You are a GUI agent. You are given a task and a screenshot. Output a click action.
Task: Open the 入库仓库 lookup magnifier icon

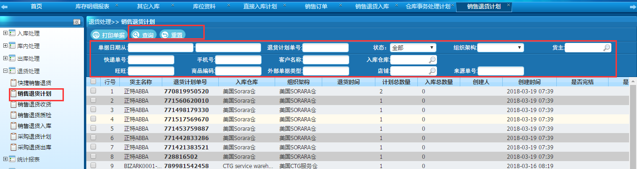(432, 59)
